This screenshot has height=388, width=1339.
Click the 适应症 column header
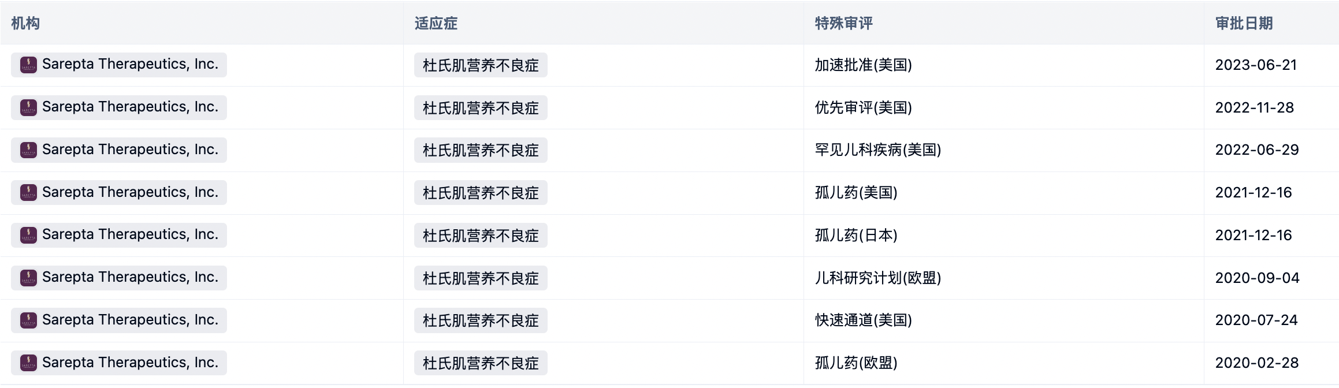[x=436, y=23]
